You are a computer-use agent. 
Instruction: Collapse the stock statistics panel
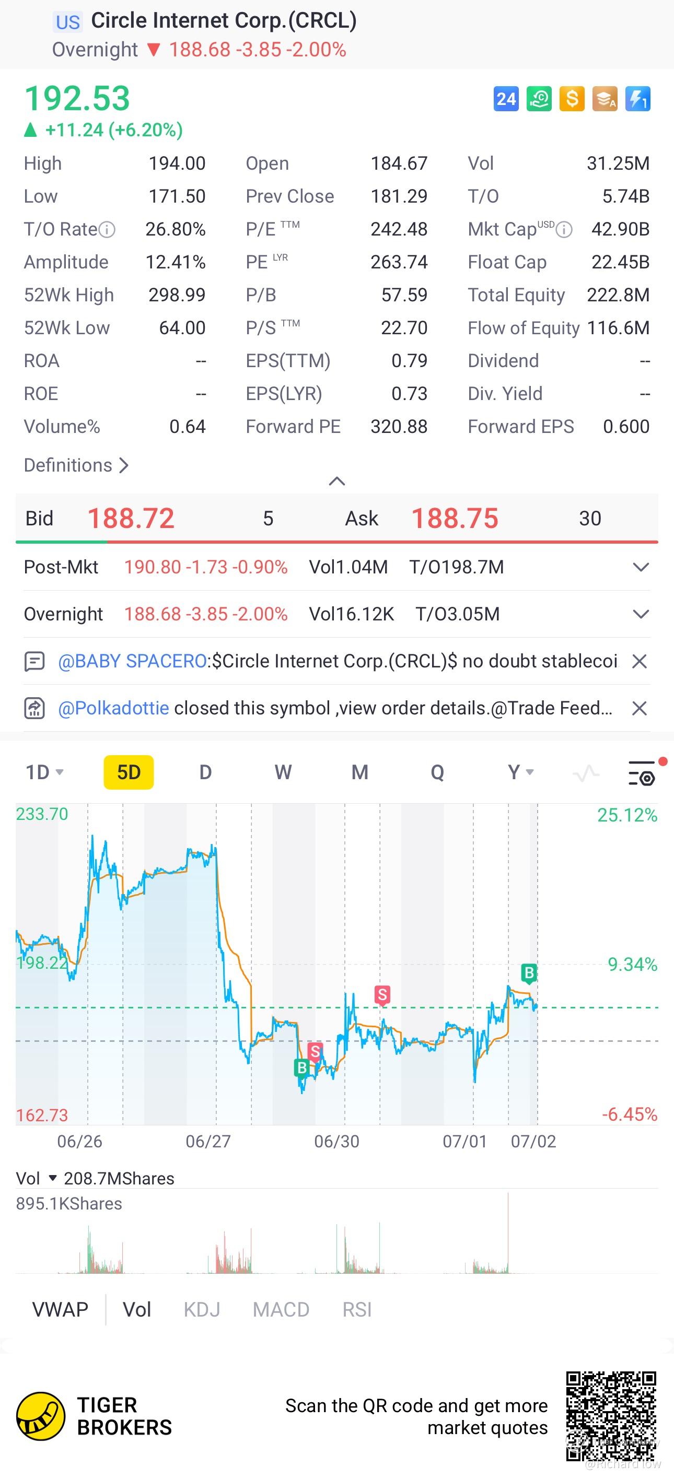(x=336, y=481)
